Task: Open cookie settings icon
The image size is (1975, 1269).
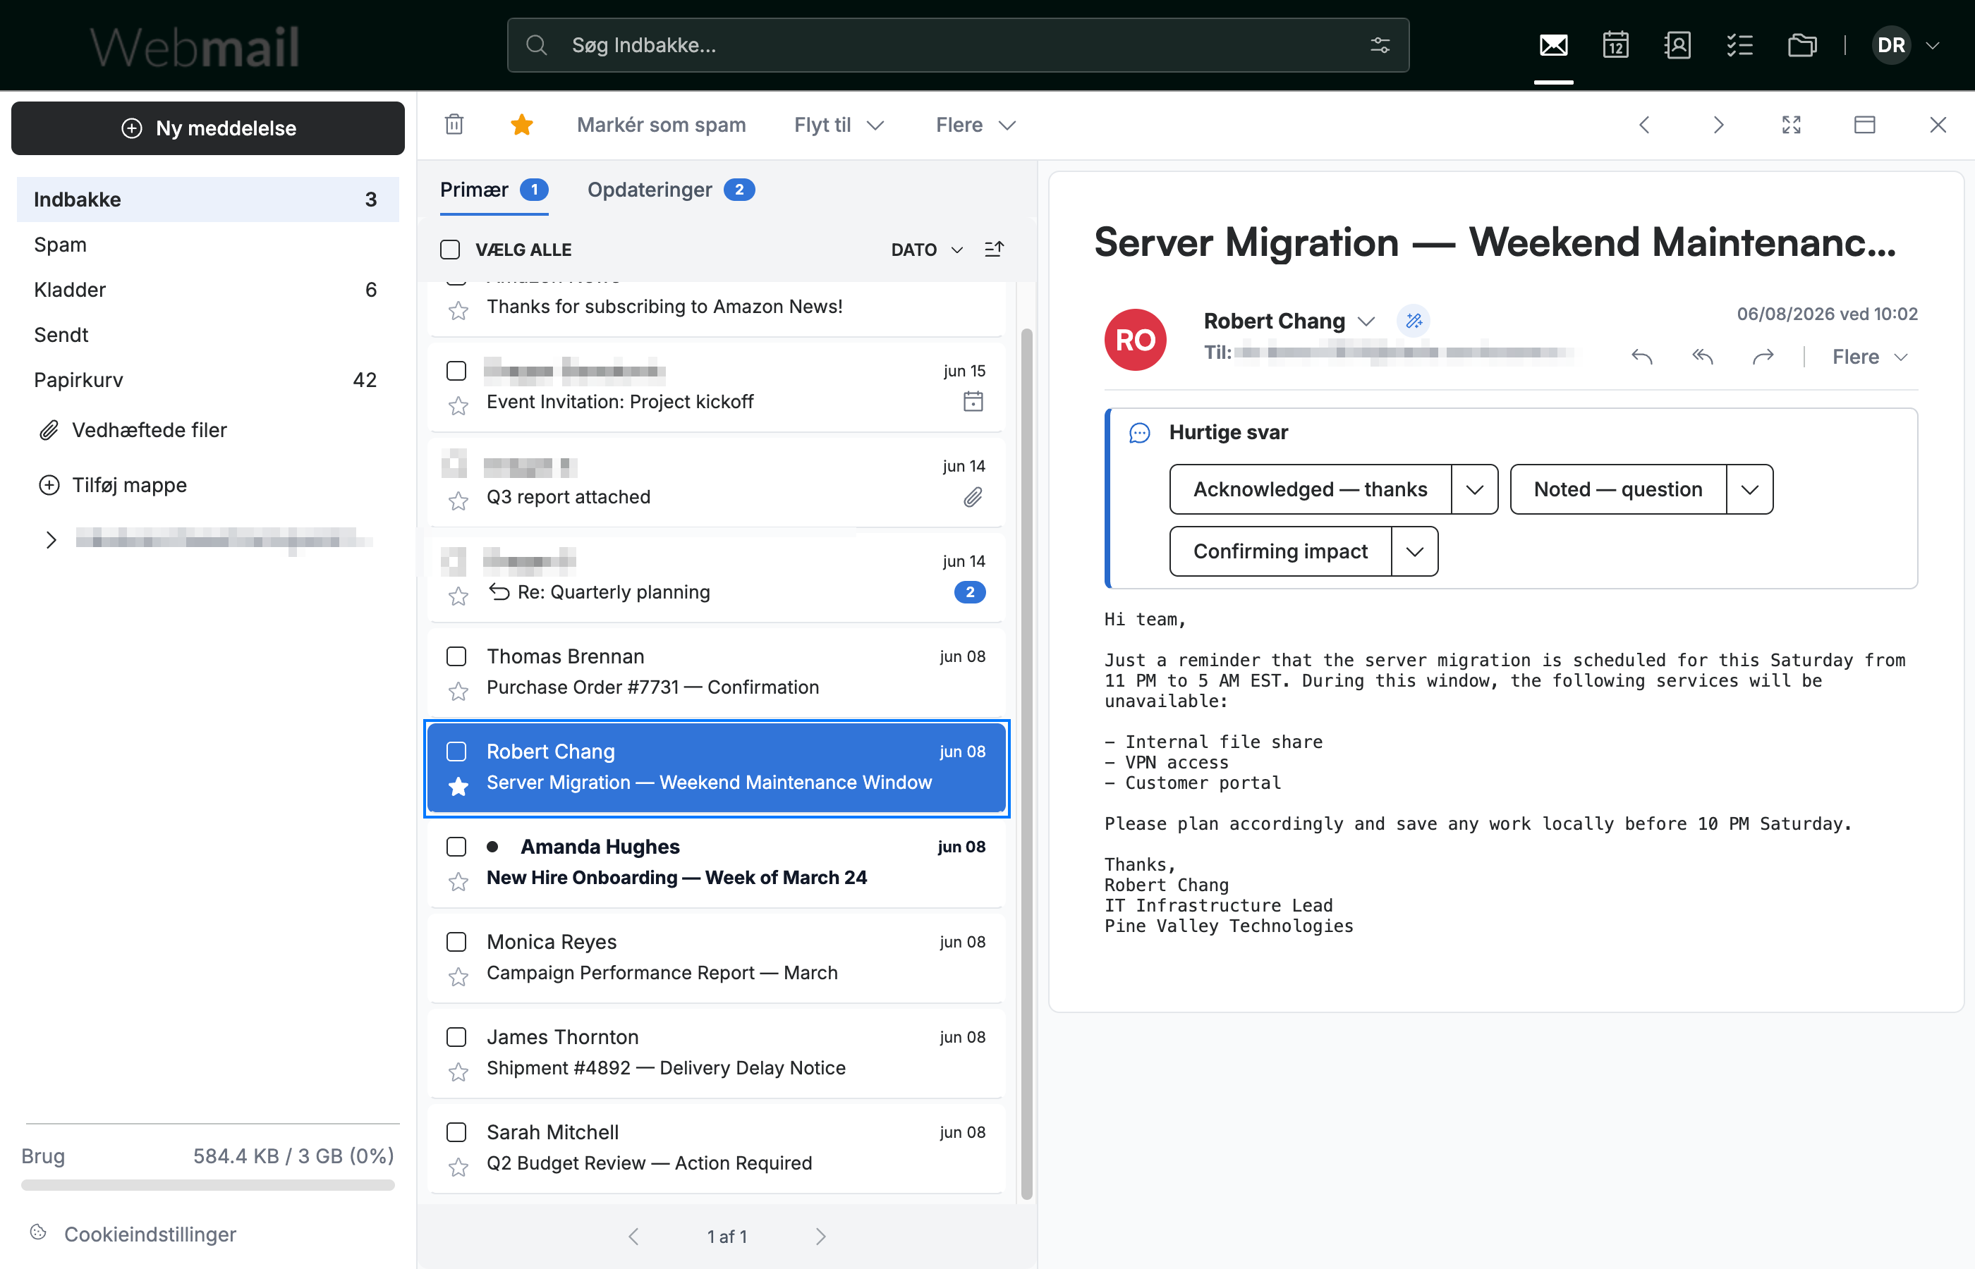Action: [38, 1233]
